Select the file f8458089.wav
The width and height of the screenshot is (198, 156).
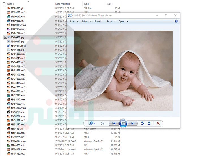(x=18, y=104)
